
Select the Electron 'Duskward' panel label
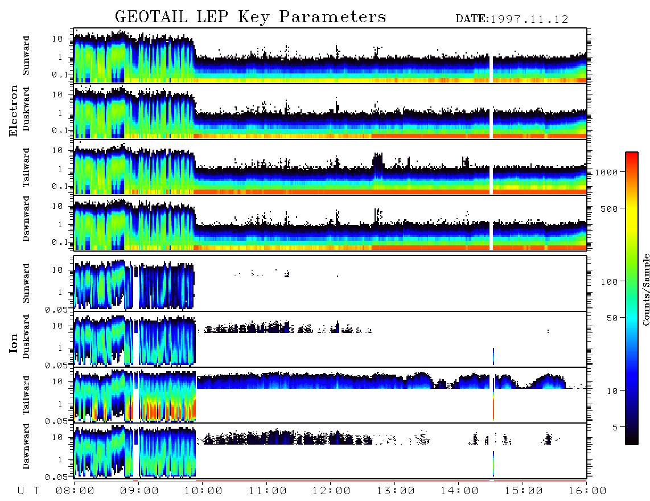pyautogui.click(x=26, y=109)
